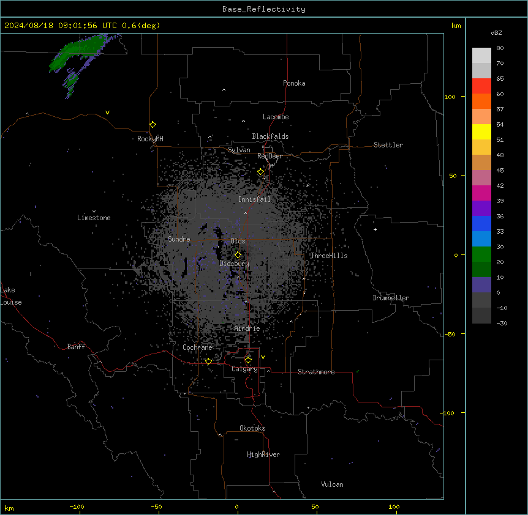
Task: Click the -30 value on the dBZ scale
Action: coord(502,323)
